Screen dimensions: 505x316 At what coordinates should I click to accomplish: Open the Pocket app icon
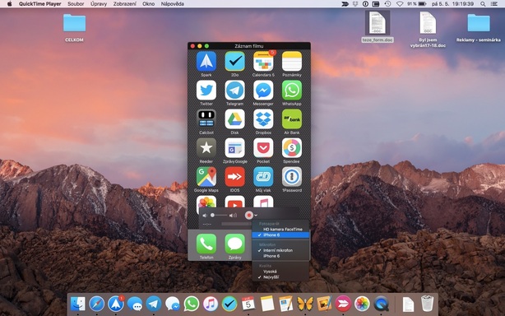click(263, 148)
